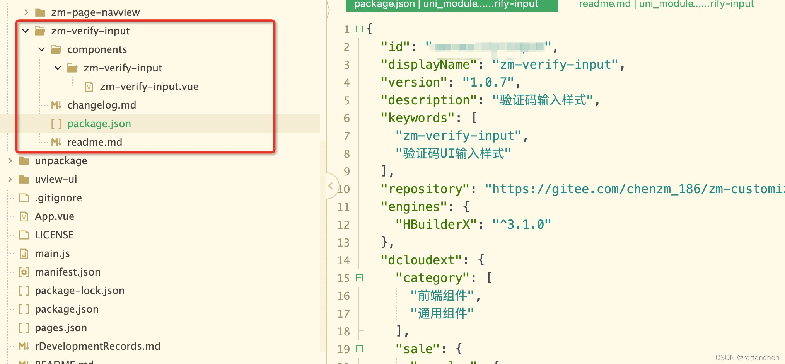Click the gear icon next to manifest.json
The height and width of the screenshot is (364, 785).
pos(24,272)
